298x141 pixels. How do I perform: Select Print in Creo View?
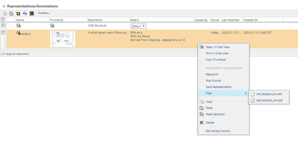[217, 53]
